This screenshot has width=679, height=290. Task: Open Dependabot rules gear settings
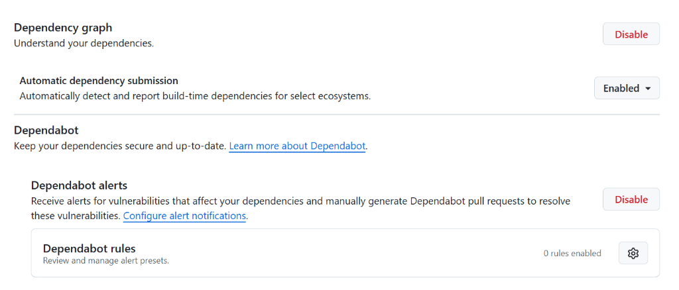pyautogui.click(x=633, y=253)
